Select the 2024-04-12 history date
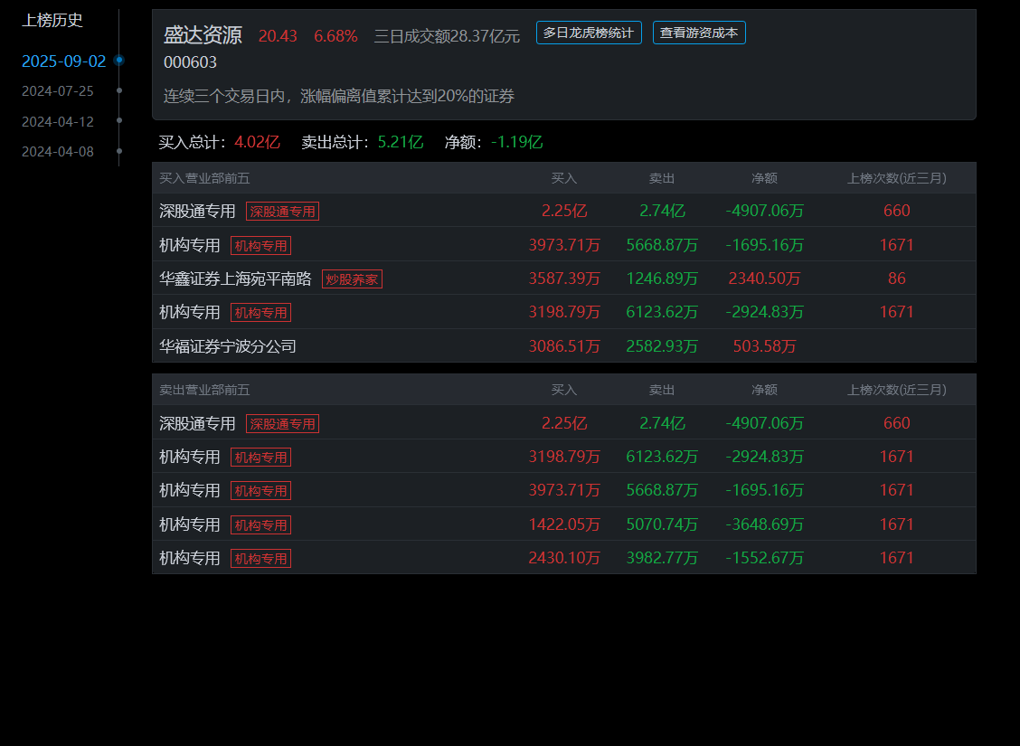 click(x=58, y=122)
